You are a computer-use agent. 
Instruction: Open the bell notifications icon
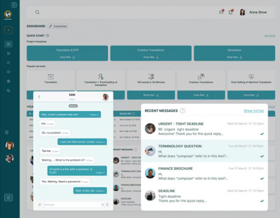(231, 12)
